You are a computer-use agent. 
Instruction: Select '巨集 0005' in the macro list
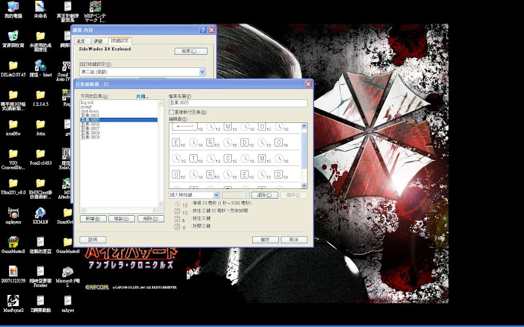[x=119, y=120]
